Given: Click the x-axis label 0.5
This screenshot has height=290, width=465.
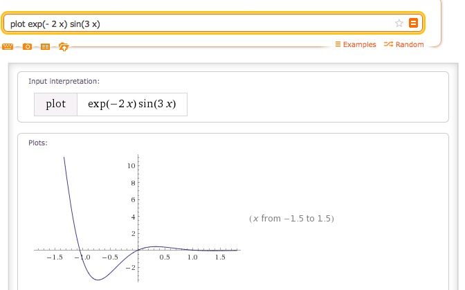Looking at the screenshot, I should (x=165, y=257).
